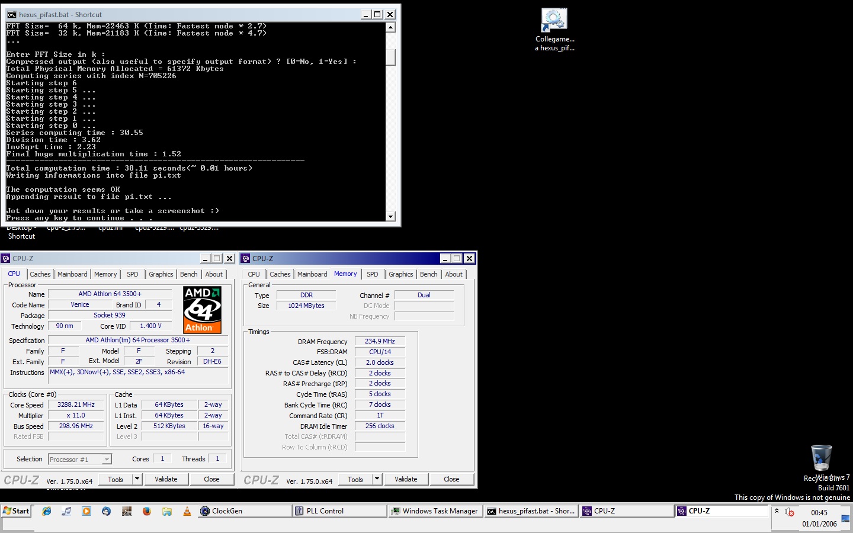The width and height of the screenshot is (853, 533).
Task: Click Tools button in left CPU-Z
Action: point(116,479)
